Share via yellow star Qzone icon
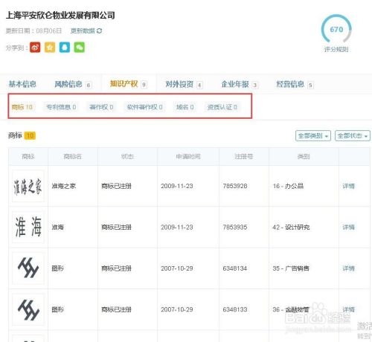The height and width of the screenshot is (342, 372). [x=50, y=48]
